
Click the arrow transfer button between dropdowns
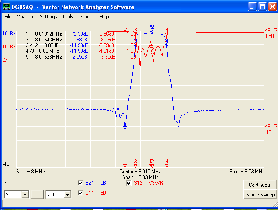click(x=37, y=194)
